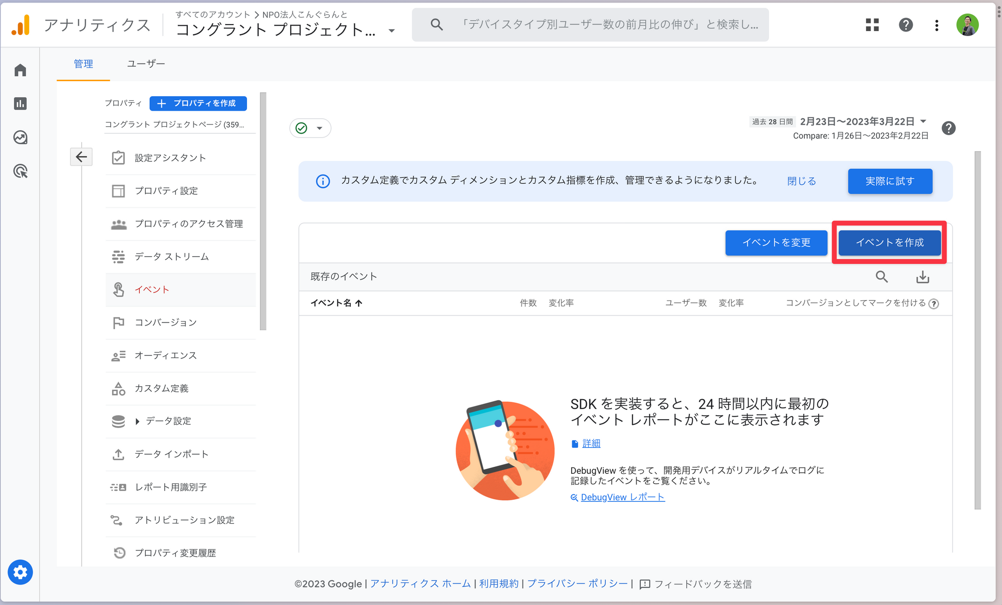Open データ インポート menu item

click(180, 454)
